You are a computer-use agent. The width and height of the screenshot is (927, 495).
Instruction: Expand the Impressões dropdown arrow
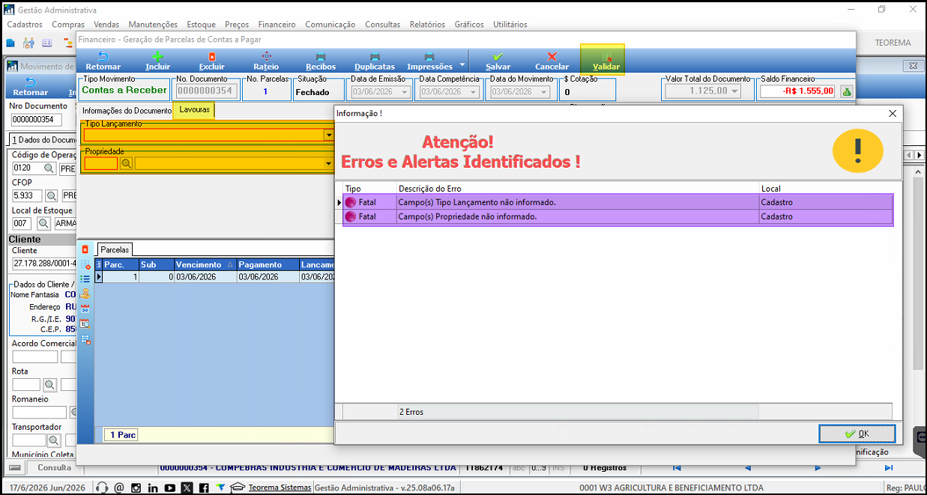point(462,64)
